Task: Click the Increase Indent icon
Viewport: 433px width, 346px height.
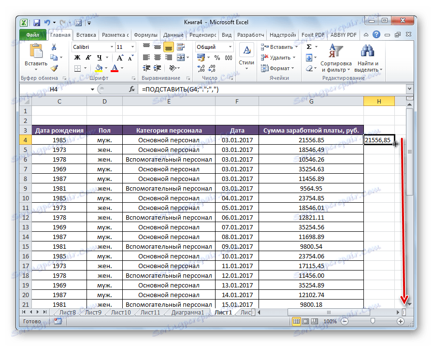Action: [x=158, y=68]
